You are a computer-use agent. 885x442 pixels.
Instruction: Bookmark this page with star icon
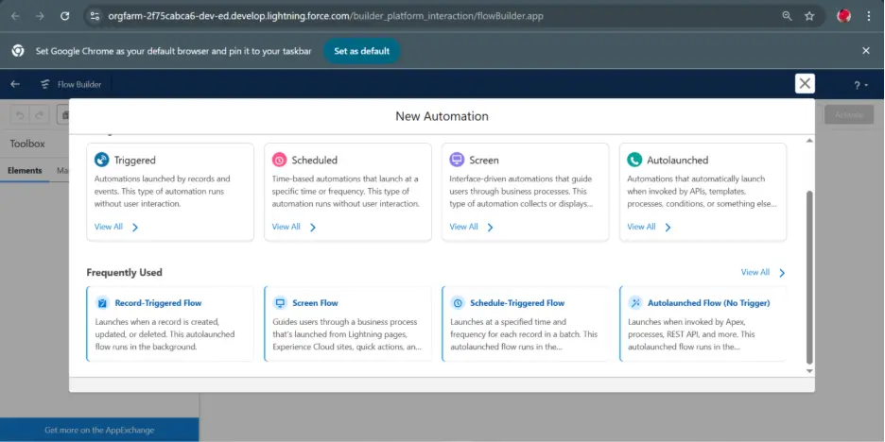point(809,16)
